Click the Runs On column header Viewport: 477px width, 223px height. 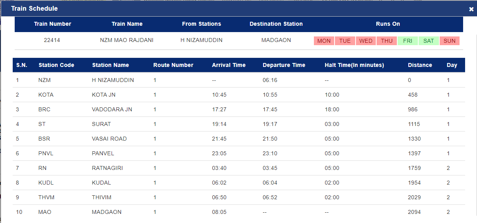tap(388, 24)
